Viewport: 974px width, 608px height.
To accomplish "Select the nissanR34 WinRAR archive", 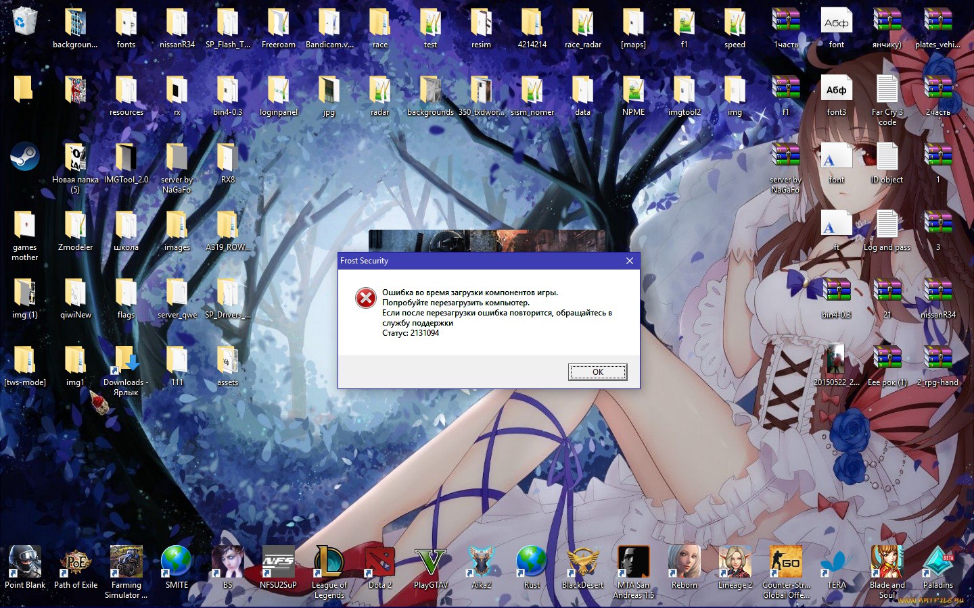I will (x=937, y=293).
